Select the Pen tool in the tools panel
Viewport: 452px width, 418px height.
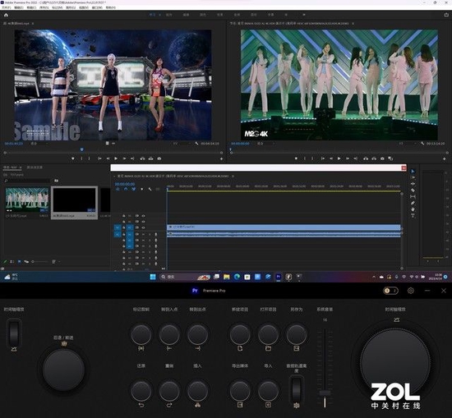pyautogui.click(x=413, y=203)
